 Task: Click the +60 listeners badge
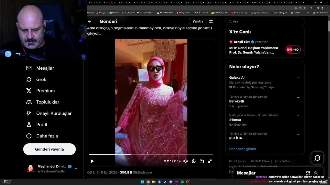(x=293, y=50)
